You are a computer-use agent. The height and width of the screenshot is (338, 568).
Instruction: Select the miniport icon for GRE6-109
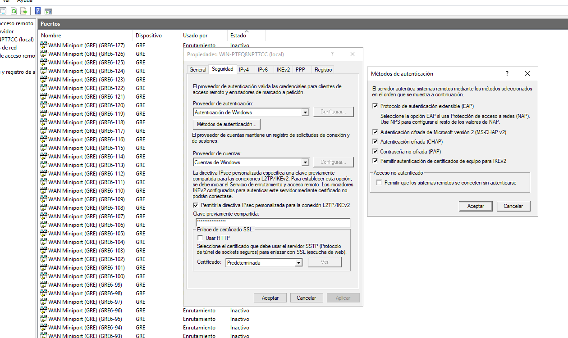point(44,199)
